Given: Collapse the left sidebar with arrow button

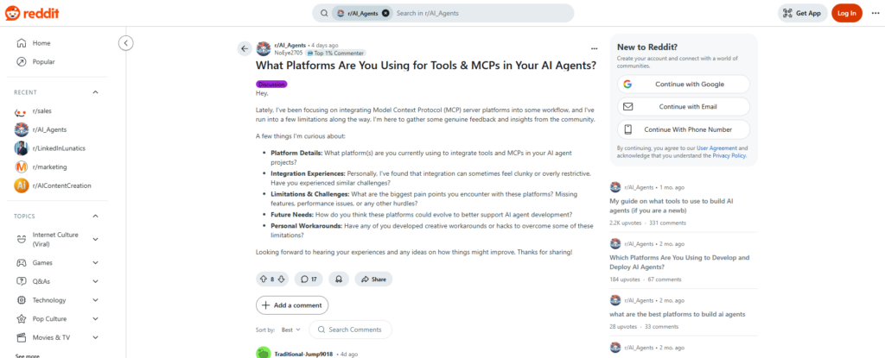Looking at the screenshot, I should click(125, 42).
